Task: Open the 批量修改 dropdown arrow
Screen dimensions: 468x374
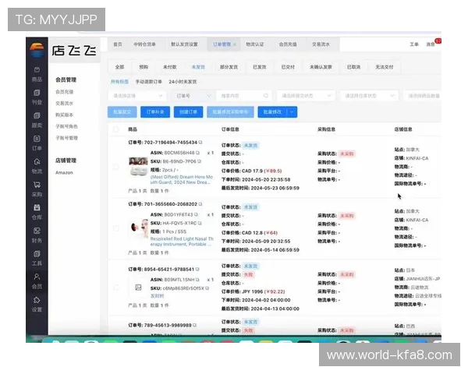Action: [292, 112]
